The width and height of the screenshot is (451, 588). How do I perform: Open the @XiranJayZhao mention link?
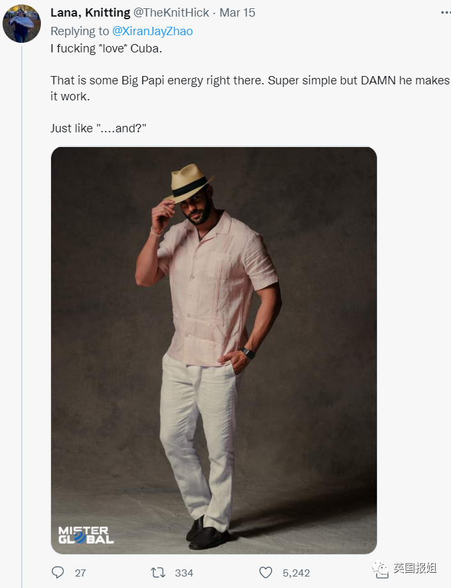point(153,31)
